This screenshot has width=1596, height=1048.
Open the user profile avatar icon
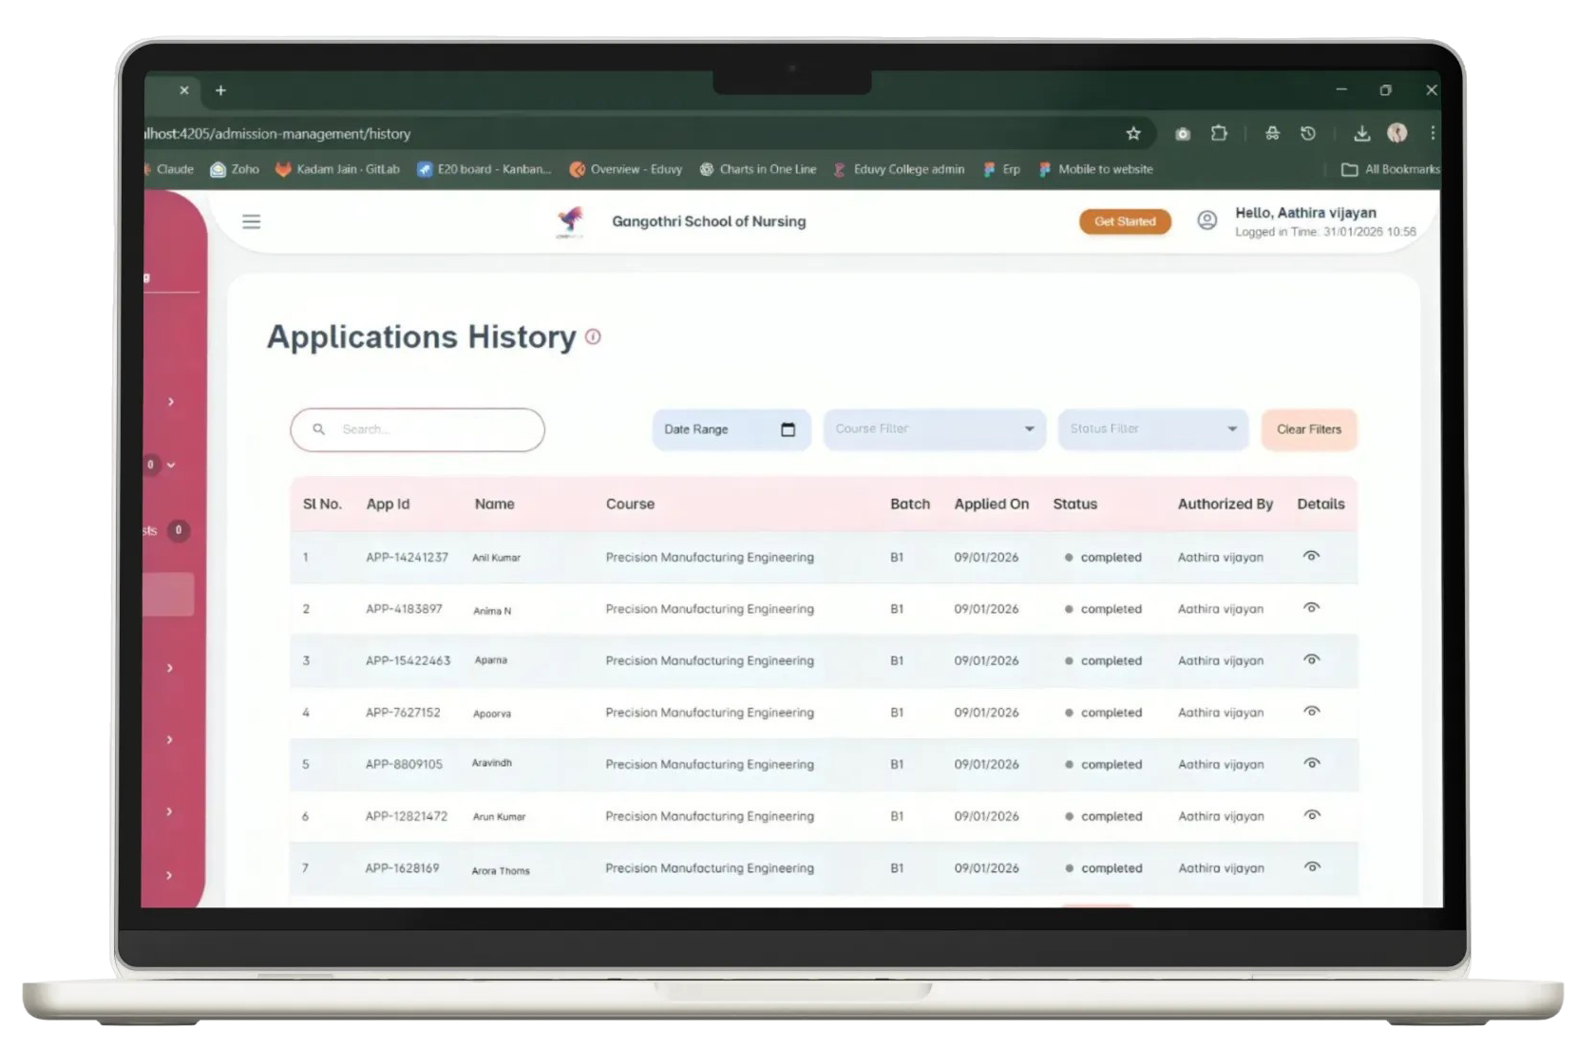tap(1206, 220)
